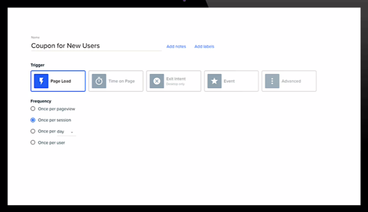Click the lightning bolt Page Load icon
Viewport: 368px width, 212px height.
point(41,81)
